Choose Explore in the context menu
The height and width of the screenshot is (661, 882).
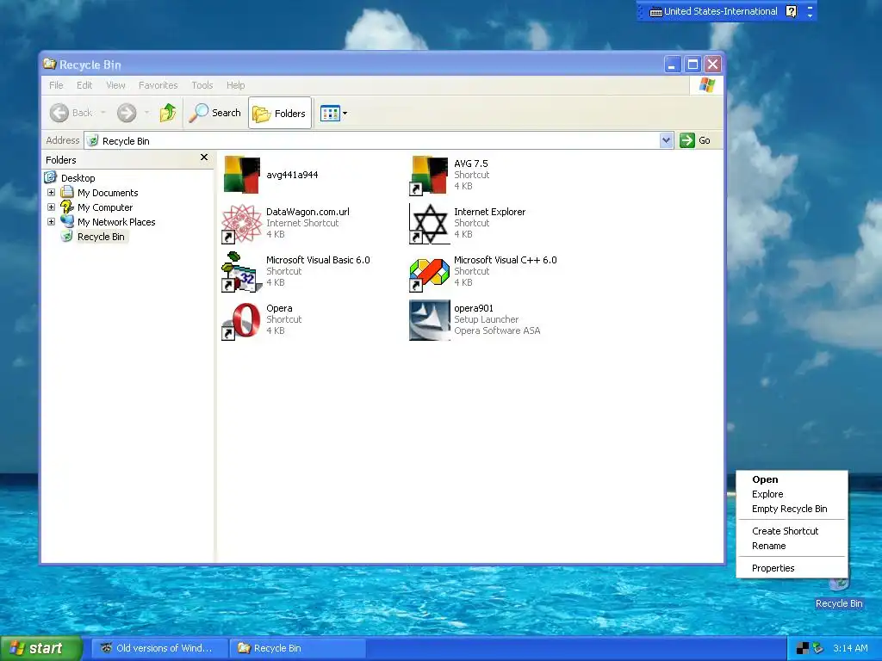pyautogui.click(x=792, y=494)
